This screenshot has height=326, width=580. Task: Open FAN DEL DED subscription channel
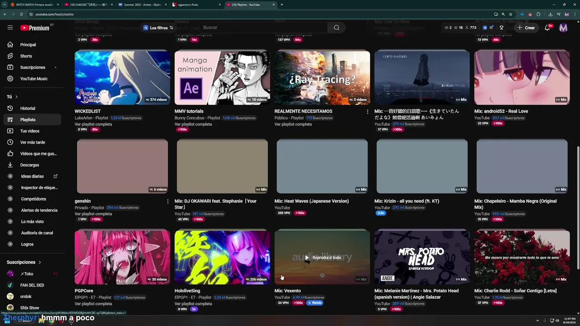pyautogui.click(x=32, y=285)
